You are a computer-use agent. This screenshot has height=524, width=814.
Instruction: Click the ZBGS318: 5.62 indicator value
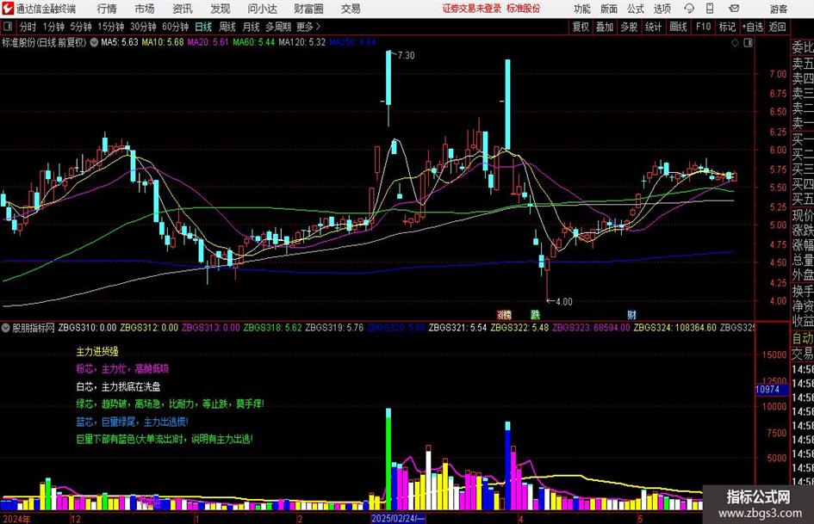coord(272,328)
